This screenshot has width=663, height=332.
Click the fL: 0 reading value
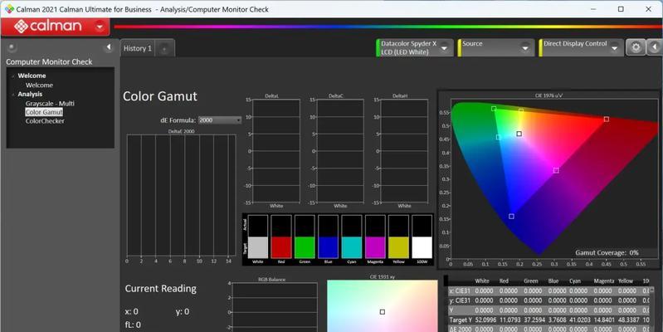click(133, 325)
